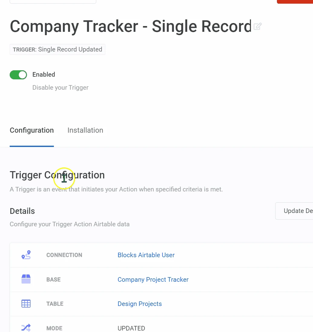Open the Blocks Airtable User connection link

pos(146,255)
